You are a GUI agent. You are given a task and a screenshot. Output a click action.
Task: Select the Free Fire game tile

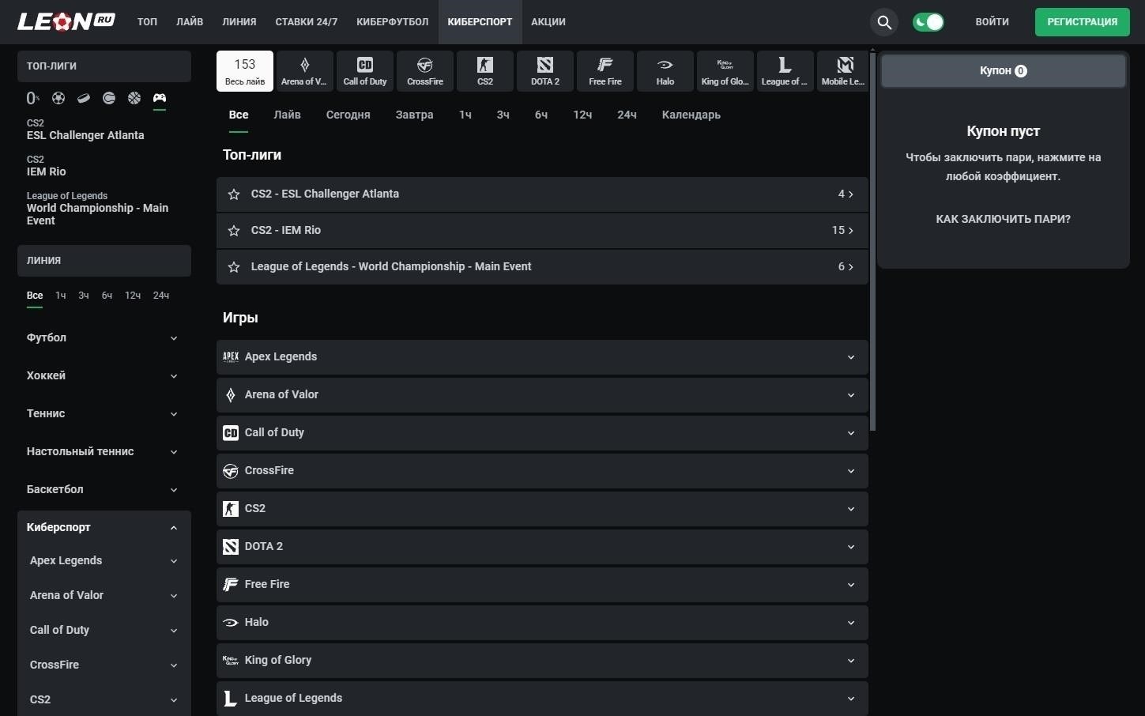[x=605, y=71]
